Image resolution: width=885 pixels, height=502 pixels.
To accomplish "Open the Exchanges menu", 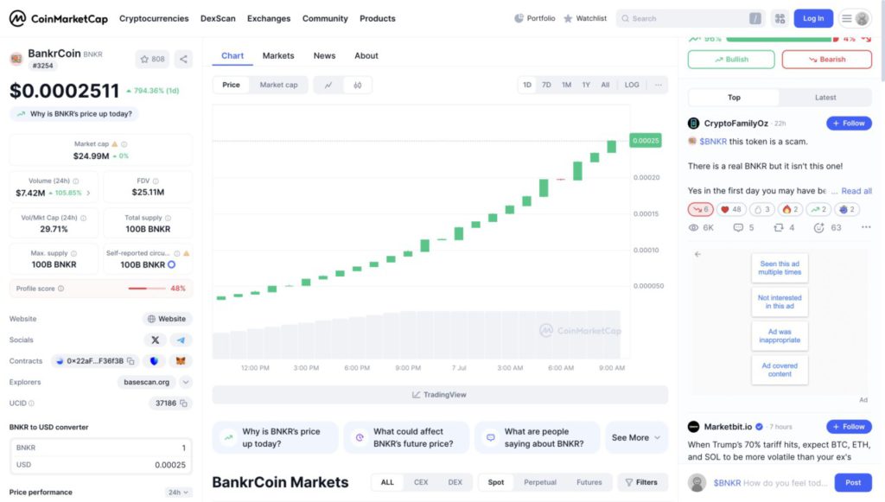I will click(x=269, y=19).
